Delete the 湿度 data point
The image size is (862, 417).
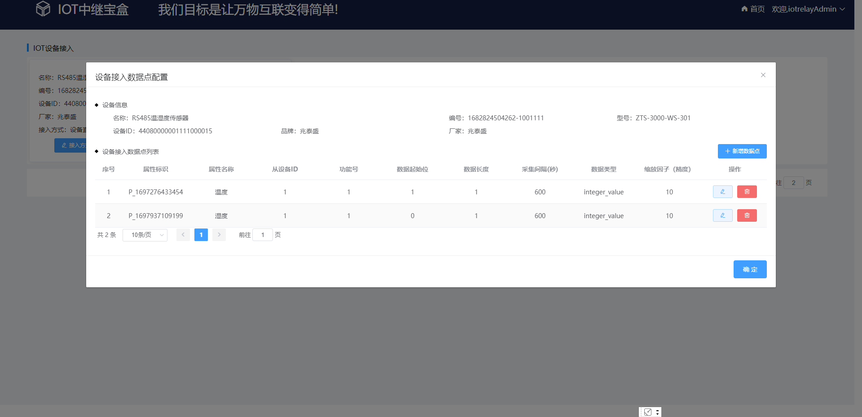(x=747, y=215)
